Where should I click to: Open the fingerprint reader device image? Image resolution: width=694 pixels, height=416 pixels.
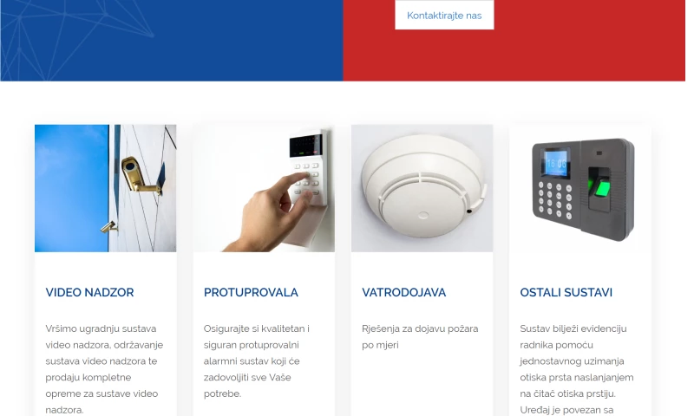[x=580, y=188]
